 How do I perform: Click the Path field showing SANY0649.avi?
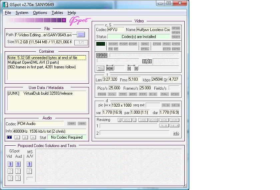(x=43, y=35)
